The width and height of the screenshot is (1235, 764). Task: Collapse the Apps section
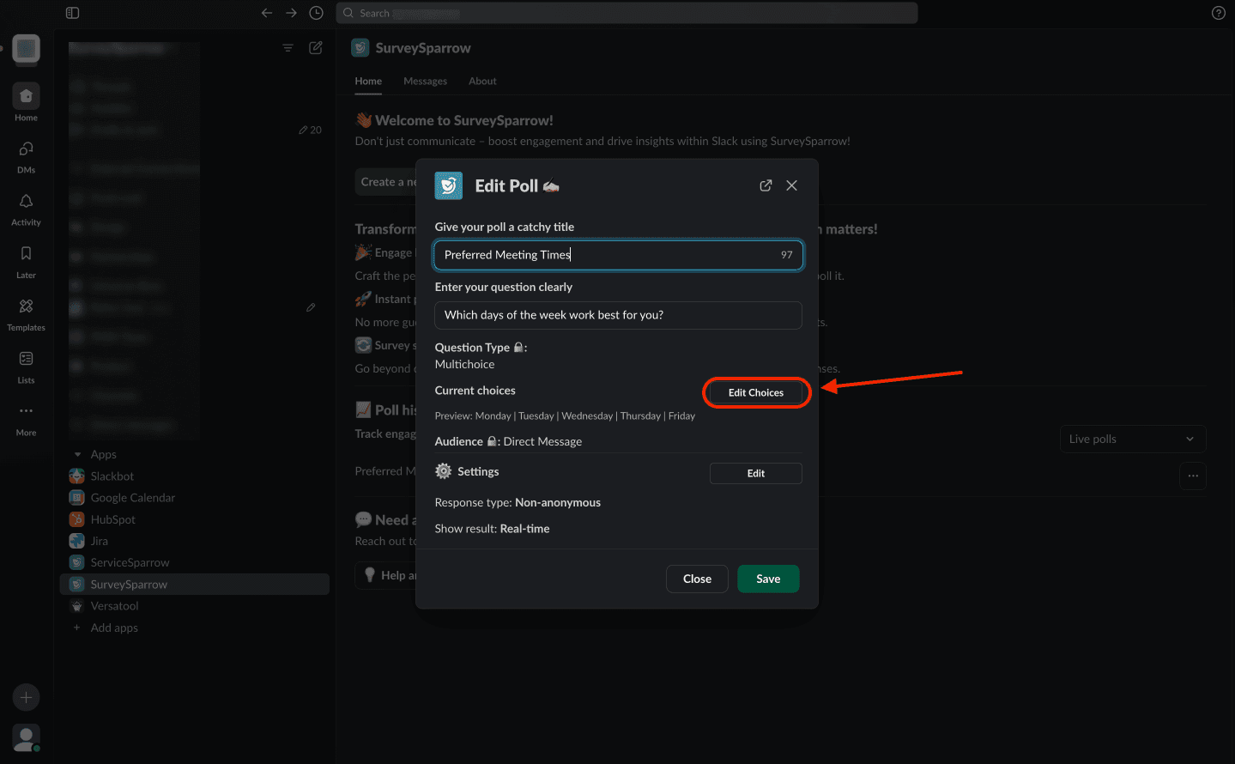[78, 454]
